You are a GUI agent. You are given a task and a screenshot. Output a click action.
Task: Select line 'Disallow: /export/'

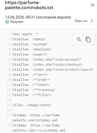tap(30, 54)
